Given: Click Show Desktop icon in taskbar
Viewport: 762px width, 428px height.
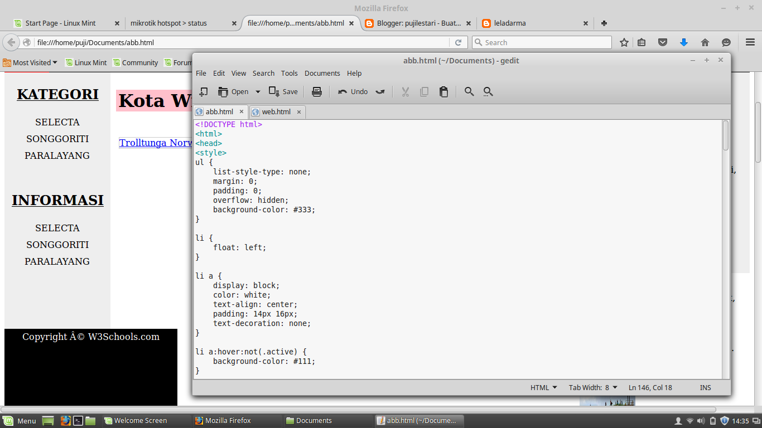Looking at the screenshot, I should [x=48, y=421].
